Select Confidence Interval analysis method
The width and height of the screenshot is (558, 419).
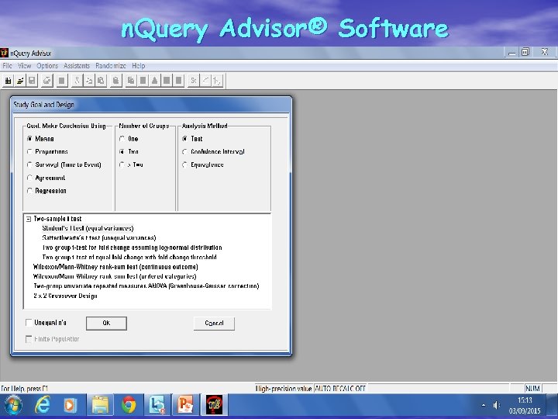click(184, 152)
